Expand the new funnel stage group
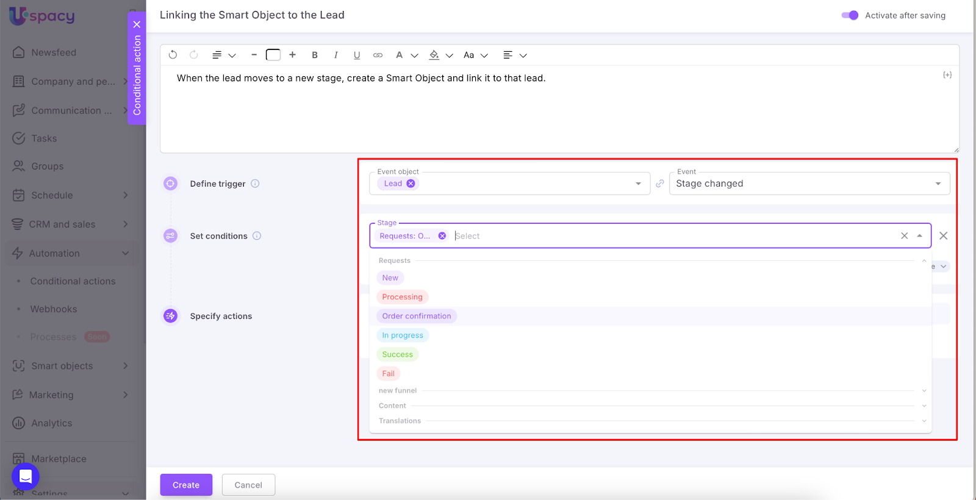This screenshot has width=976, height=500. 924,391
